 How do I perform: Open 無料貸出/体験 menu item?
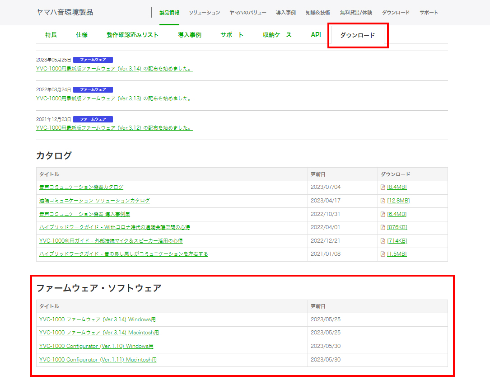click(356, 13)
